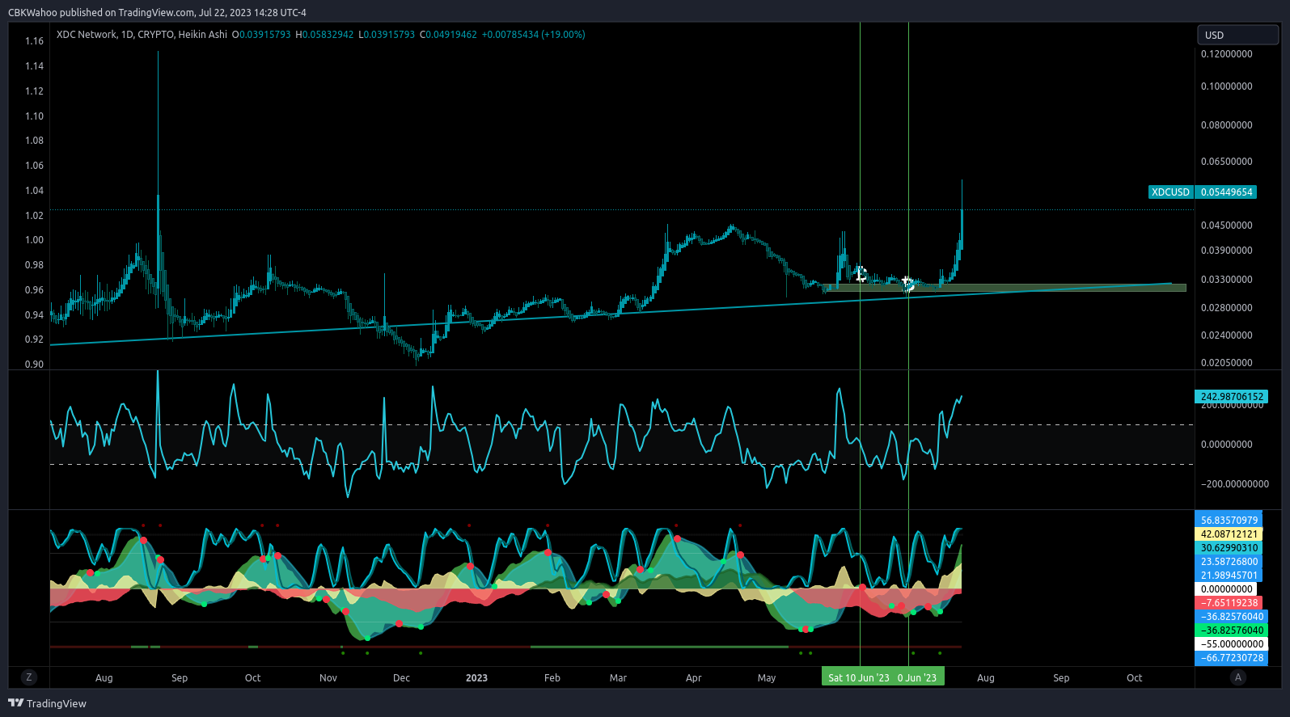Click the -200.00000000 indicator axis label
Viewport: 1290px width, 717px height.
tap(1234, 484)
